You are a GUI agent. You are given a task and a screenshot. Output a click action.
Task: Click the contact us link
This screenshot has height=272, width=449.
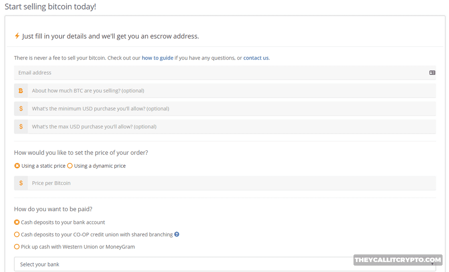click(x=256, y=58)
